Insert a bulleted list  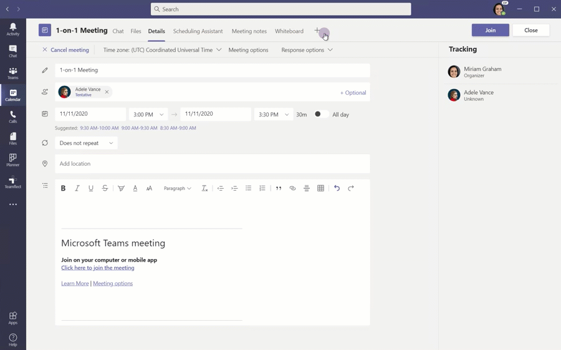248,188
